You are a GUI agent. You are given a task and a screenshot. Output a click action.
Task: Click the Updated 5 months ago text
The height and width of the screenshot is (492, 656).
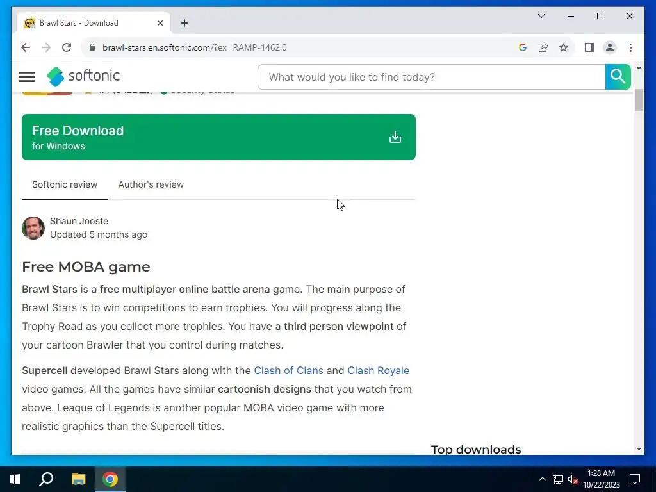(x=99, y=234)
